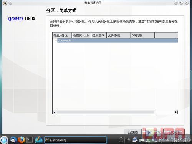
Task: Minimize the installer wizard window
Action: (181, 3)
